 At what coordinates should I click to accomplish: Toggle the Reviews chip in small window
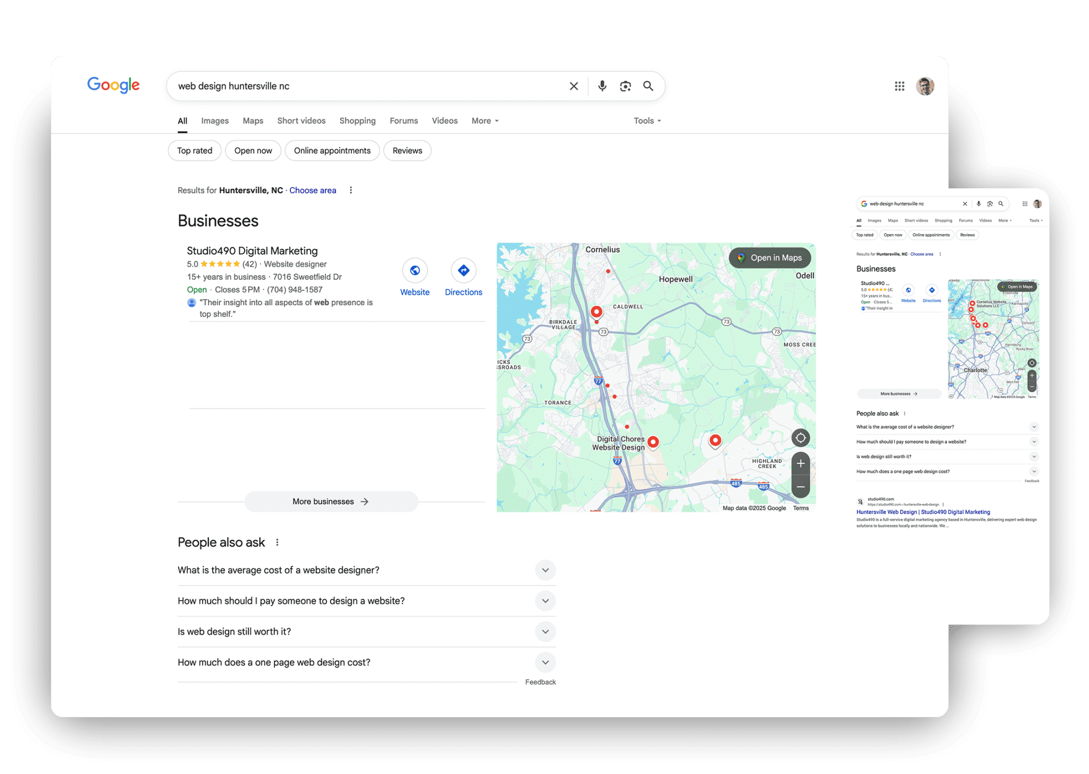tap(968, 235)
